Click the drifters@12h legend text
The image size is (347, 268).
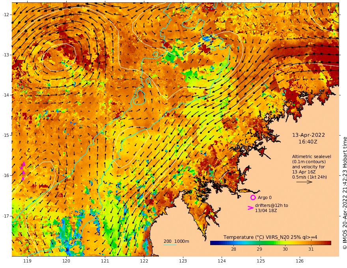click(272, 205)
